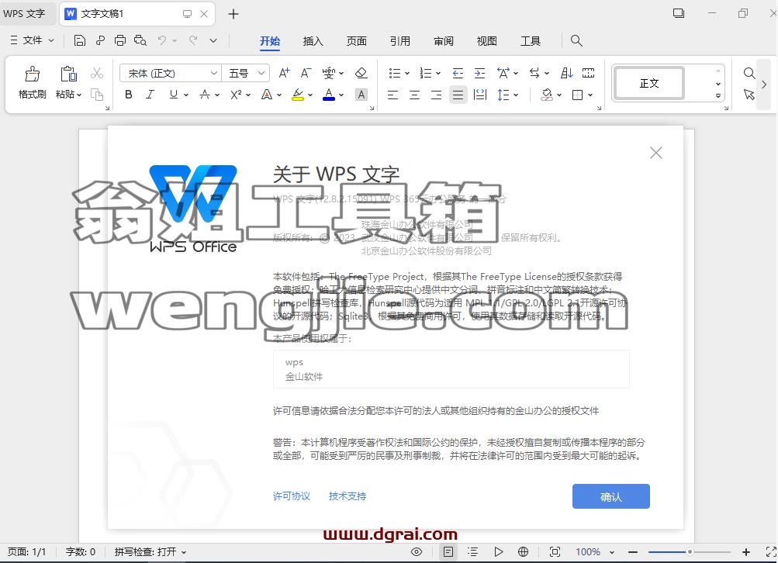Select justify alignment
Screen dimensions: 778x563
[x=458, y=95]
